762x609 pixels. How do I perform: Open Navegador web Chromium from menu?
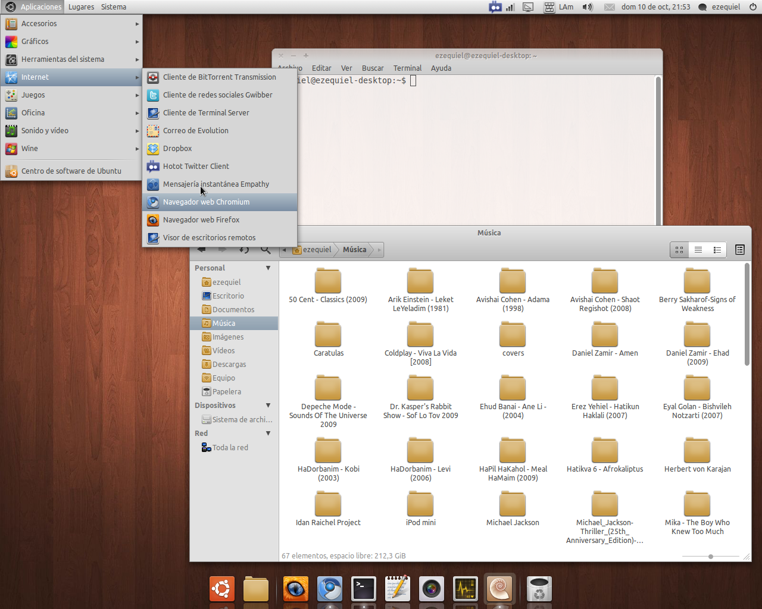pos(219,202)
